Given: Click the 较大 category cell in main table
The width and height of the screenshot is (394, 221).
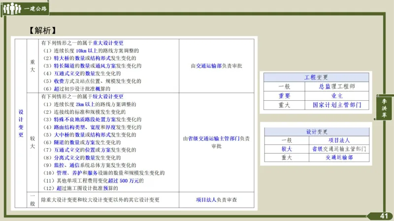Looking at the screenshot, I should [33, 142].
